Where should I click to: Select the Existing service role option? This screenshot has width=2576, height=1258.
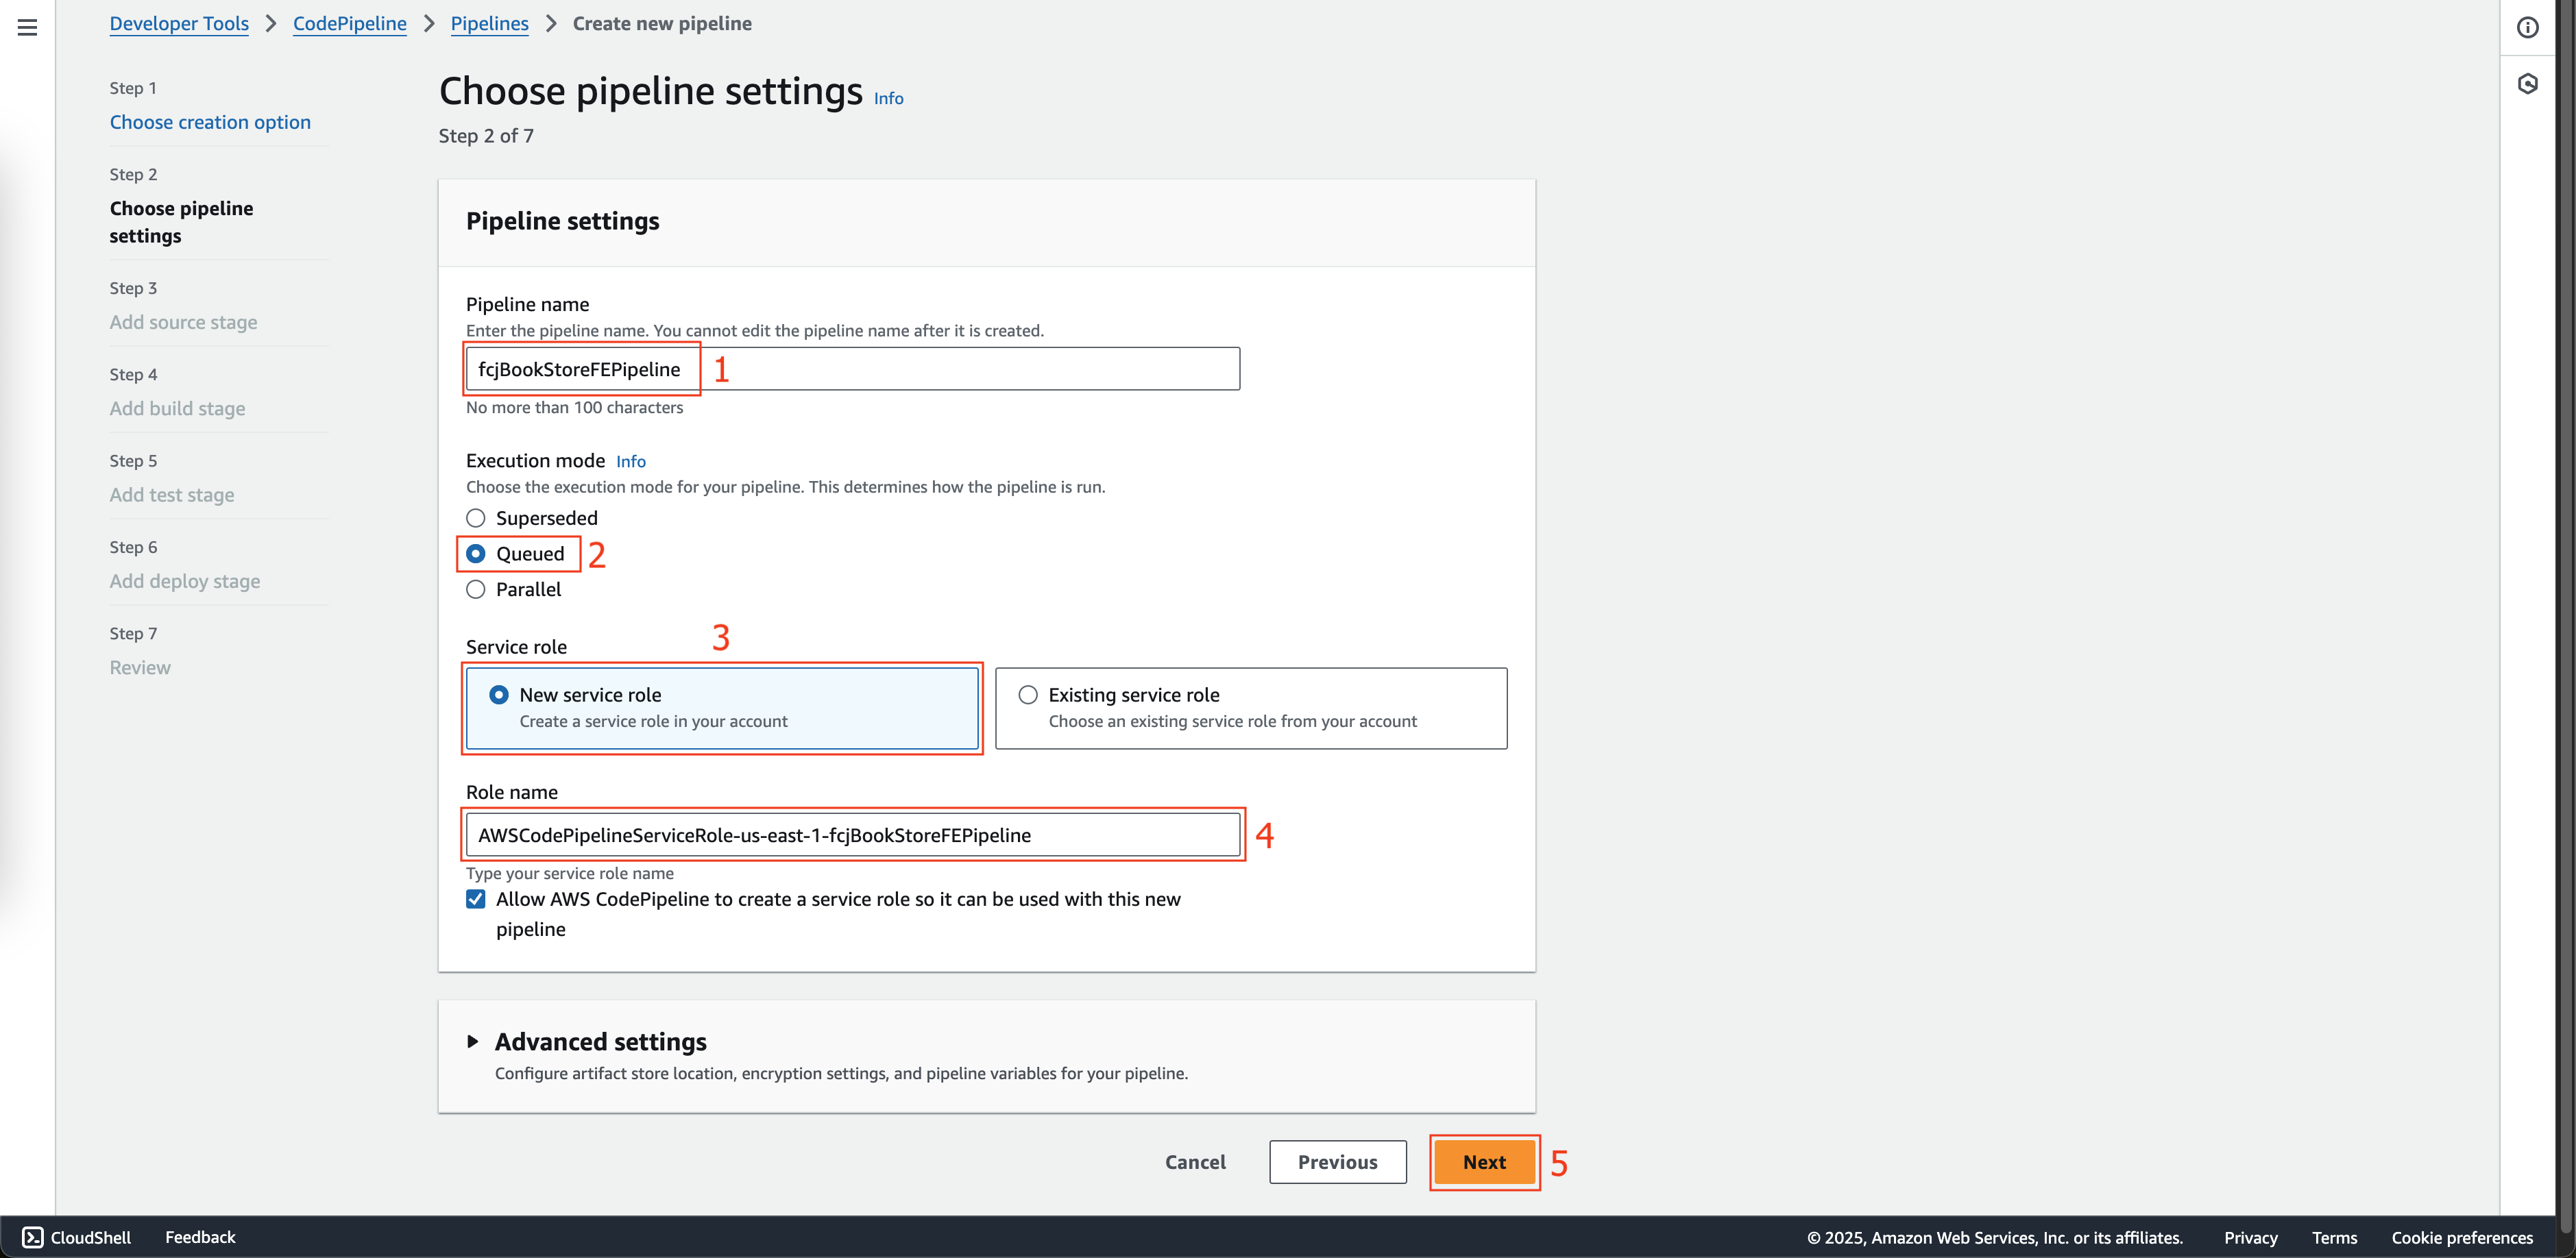(x=1027, y=693)
